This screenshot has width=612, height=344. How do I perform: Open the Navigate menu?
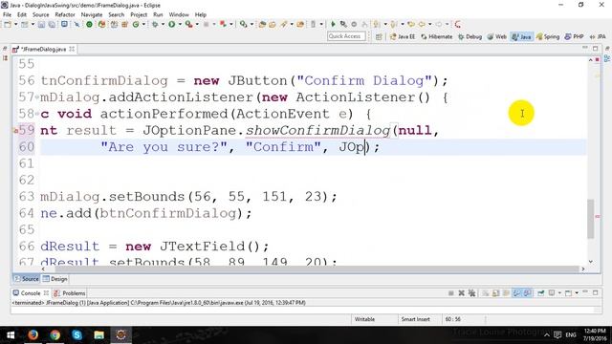92,14
